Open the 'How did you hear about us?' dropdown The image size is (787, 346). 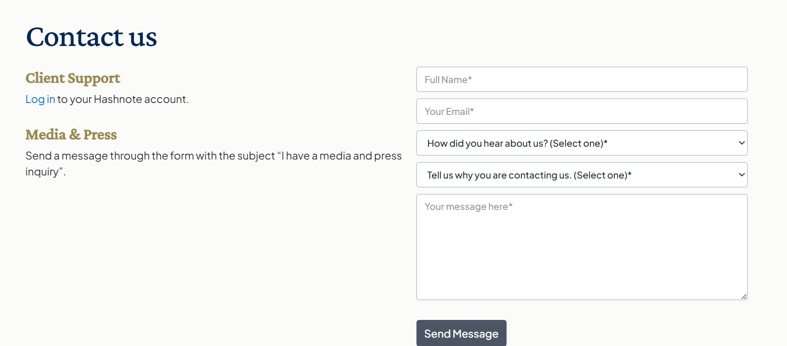(582, 143)
